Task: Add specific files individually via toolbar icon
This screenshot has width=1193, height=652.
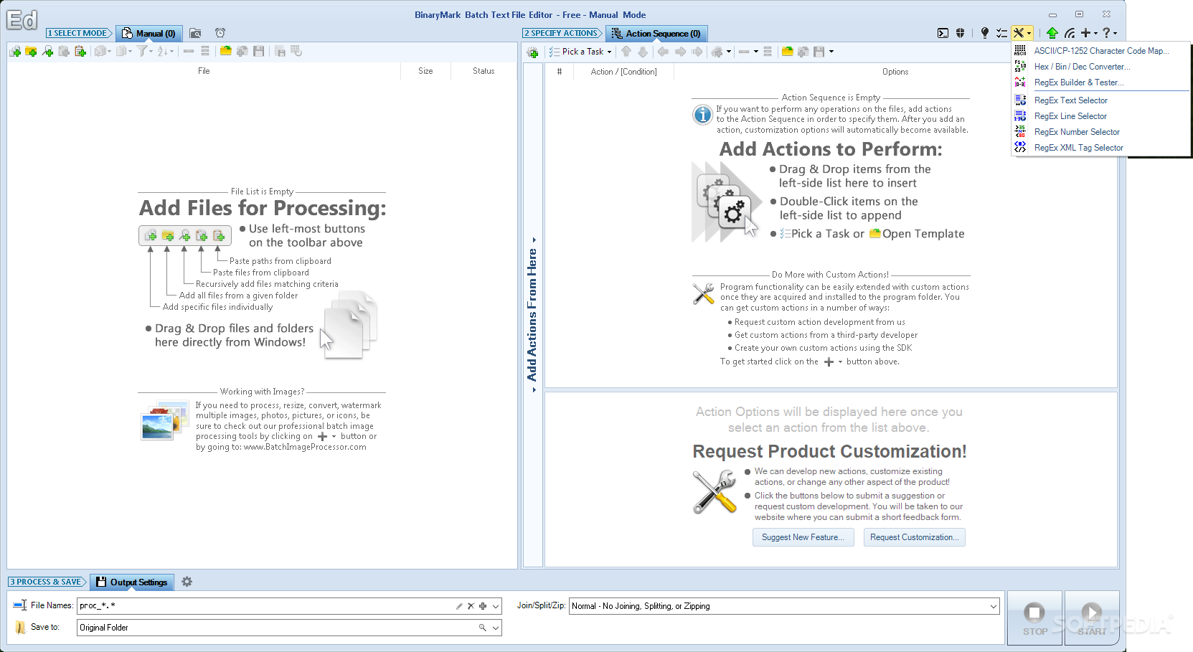Action: click(x=14, y=52)
